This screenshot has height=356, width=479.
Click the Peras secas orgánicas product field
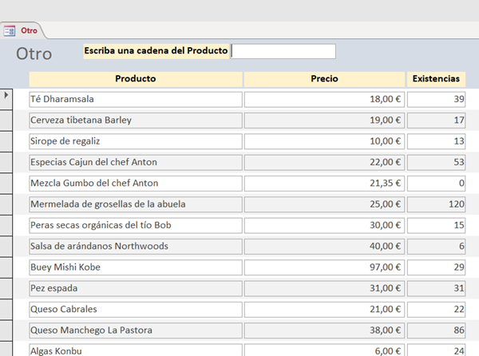(x=136, y=225)
